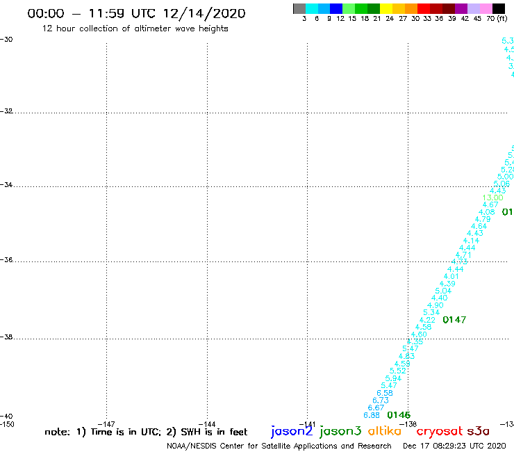The width and height of the screenshot is (514, 452).
Task: Select the lavender legend swatch
Action: point(473,8)
